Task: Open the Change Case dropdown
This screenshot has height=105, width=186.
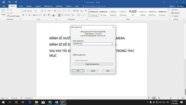Action: coord(50,11)
